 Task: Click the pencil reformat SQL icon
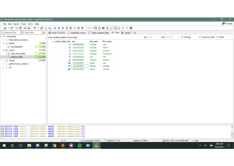(x=111, y=28)
